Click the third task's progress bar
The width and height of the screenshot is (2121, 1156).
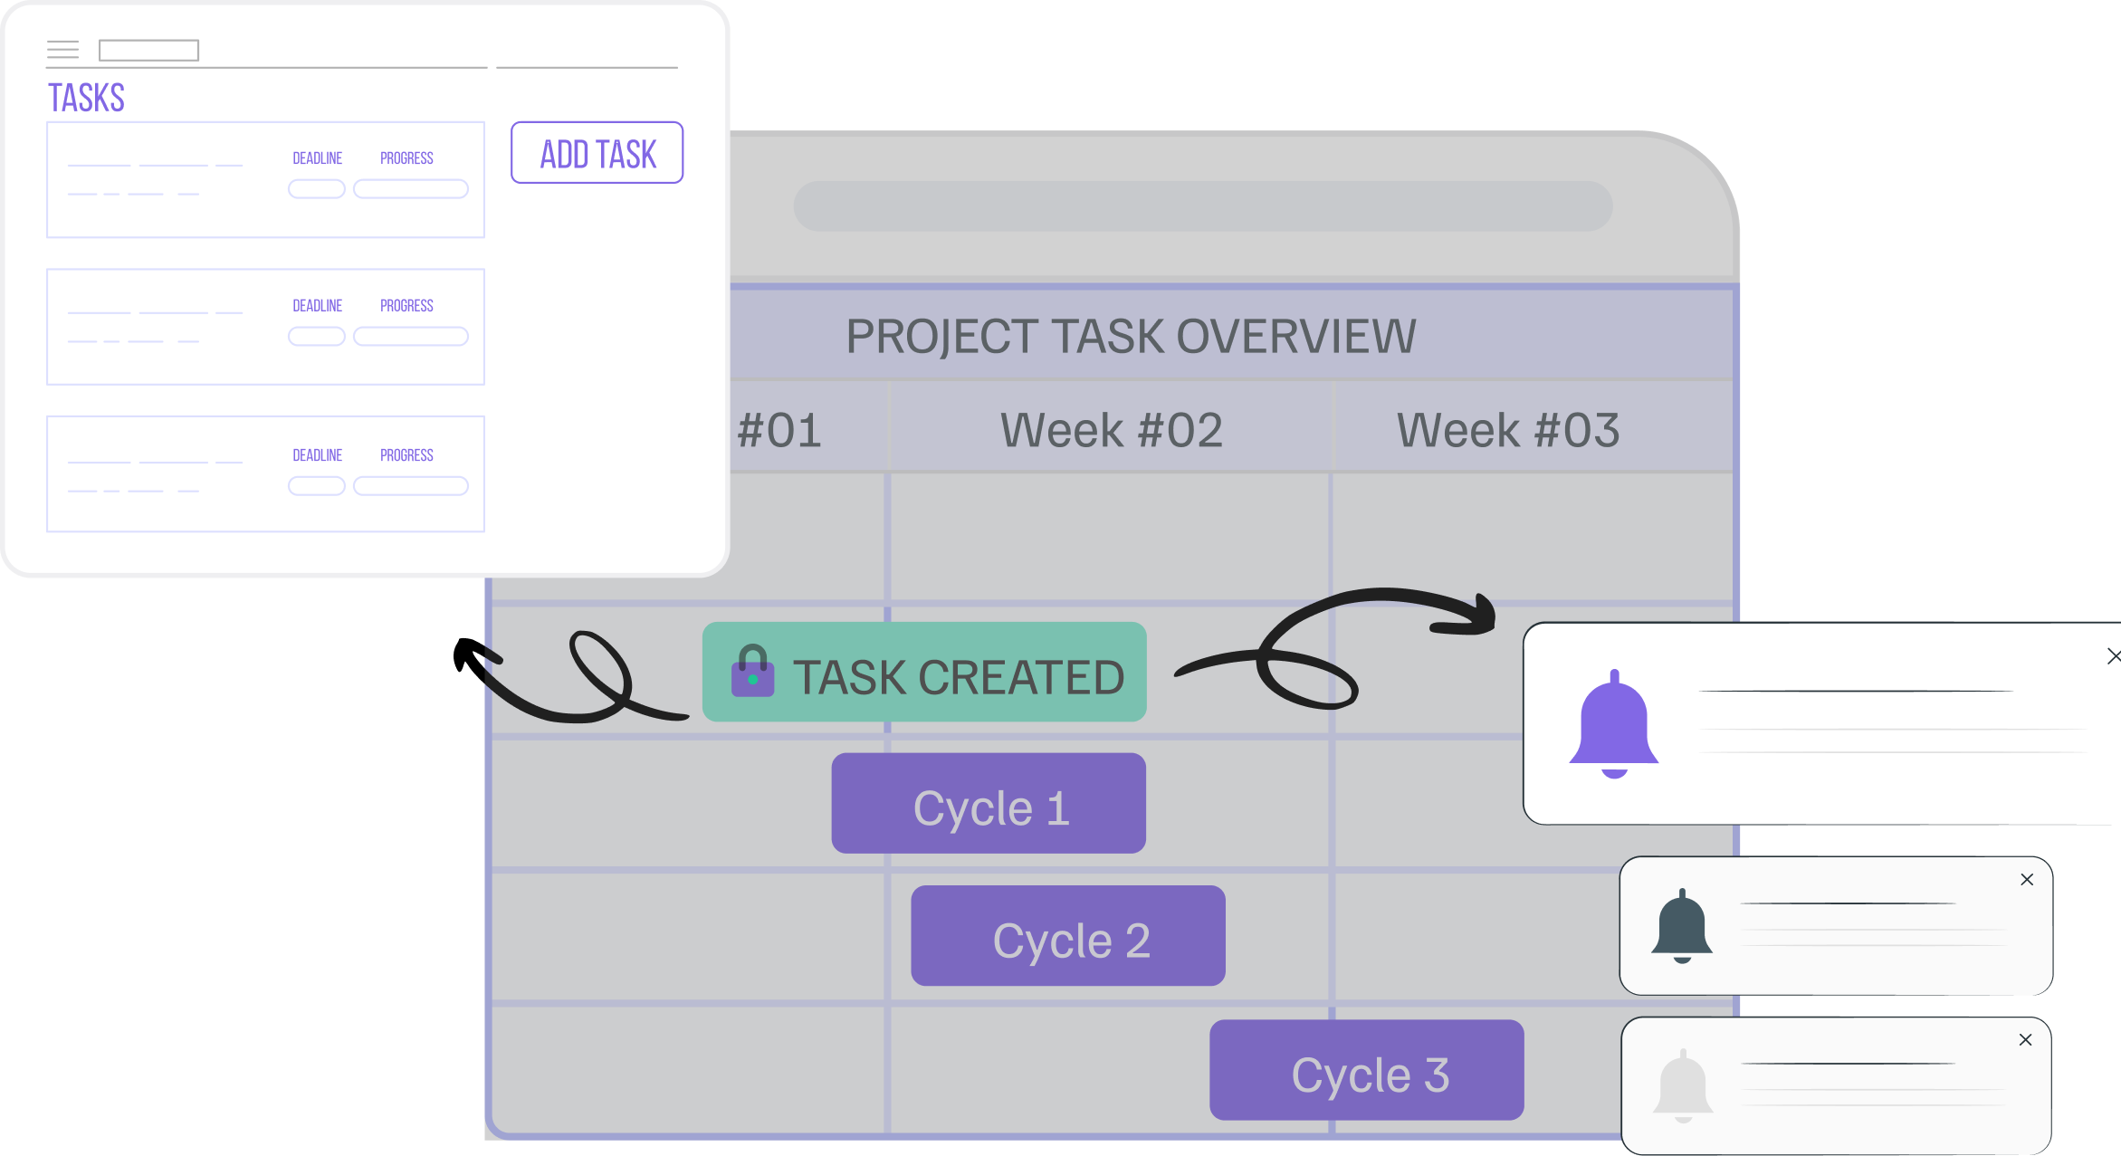coord(410,486)
